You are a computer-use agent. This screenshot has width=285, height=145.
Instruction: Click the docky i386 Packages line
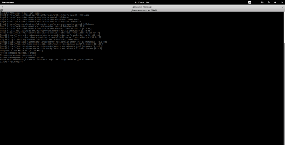pos(52,46)
